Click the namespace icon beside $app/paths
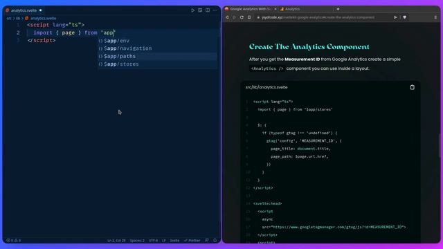 coord(100,57)
